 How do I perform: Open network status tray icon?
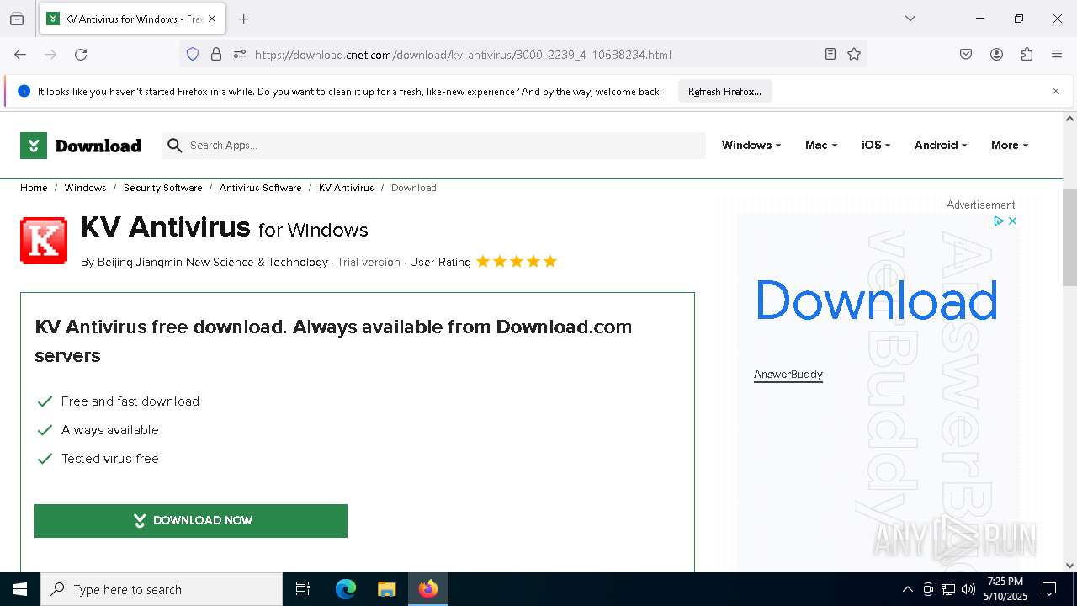point(948,589)
